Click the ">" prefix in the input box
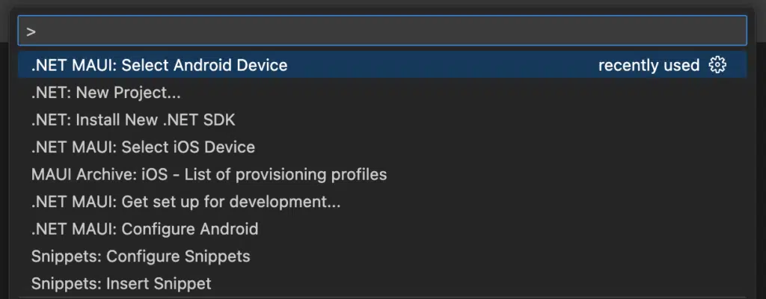 click(x=31, y=31)
